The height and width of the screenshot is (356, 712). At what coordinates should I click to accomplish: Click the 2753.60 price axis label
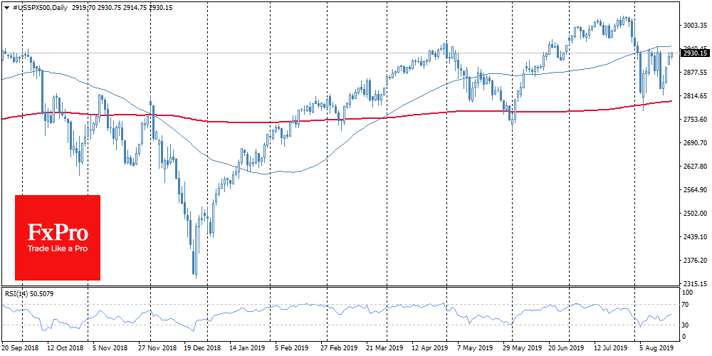coord(694,120)
